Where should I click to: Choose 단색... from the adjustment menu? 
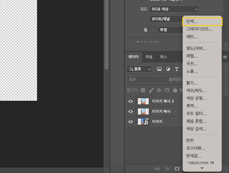point(202,22)
